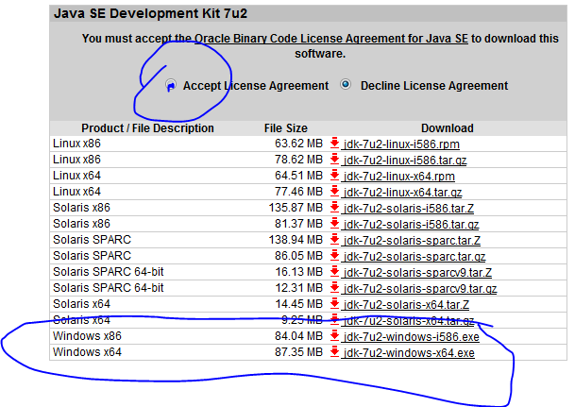
Task: Download jdk-7u2-windows-x64.exe file link
Action: [408, 353]
